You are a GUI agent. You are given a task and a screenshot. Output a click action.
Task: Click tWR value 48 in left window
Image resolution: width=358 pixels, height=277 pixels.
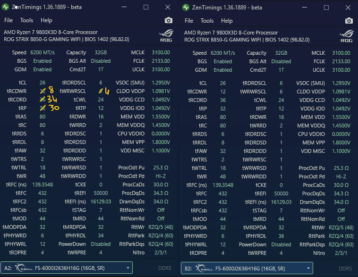tap(43, 176)
